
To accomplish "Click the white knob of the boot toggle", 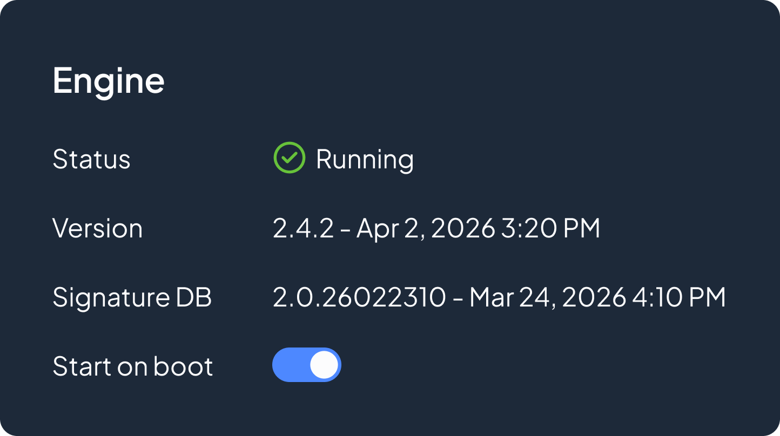I will (324, 365).
